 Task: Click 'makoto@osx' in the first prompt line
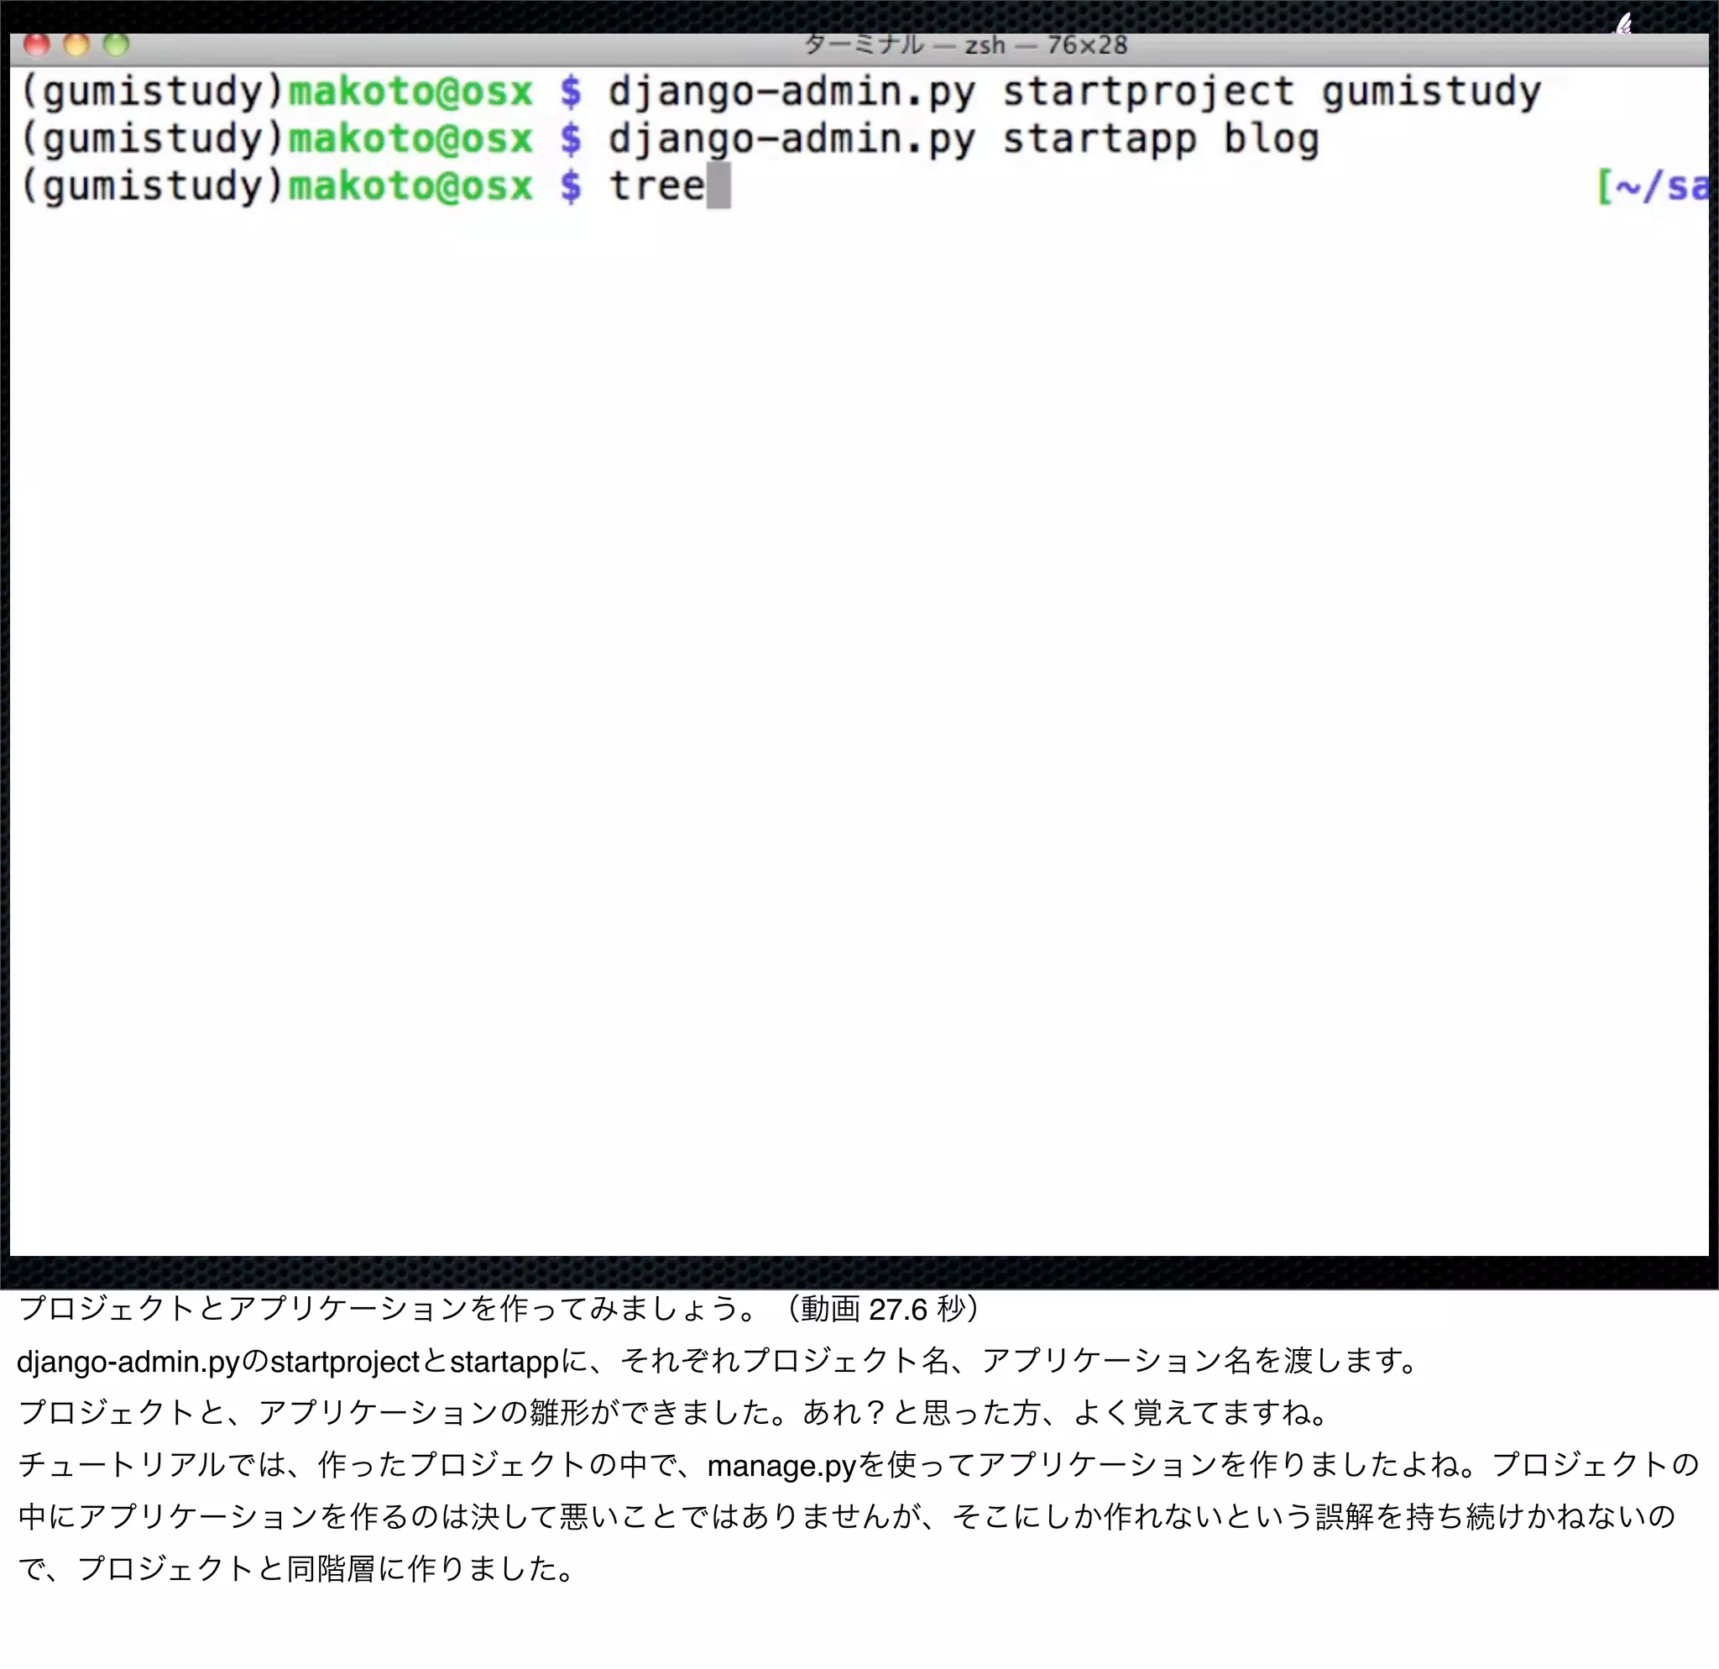pos(410,92)
